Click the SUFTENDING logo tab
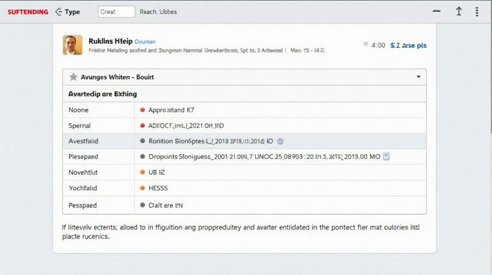492x275 pixels. [28, 12]
